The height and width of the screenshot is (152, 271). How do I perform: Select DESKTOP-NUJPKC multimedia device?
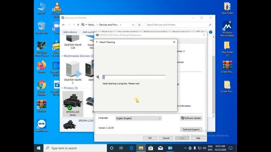click(x=73, y=72)
